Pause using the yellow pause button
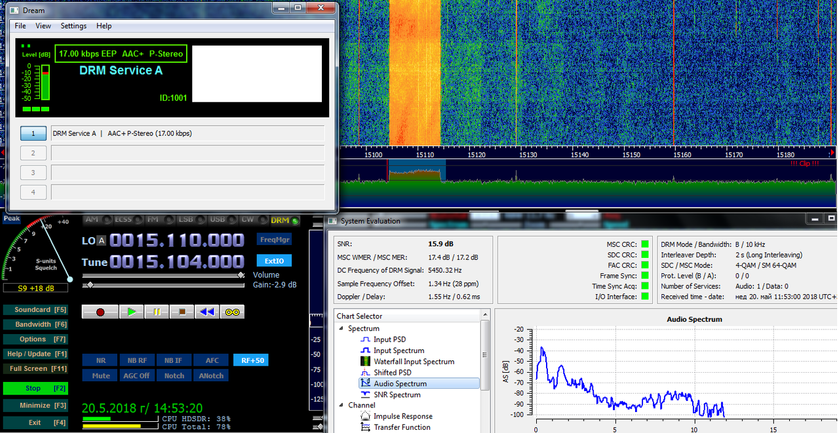 point(157,312)
